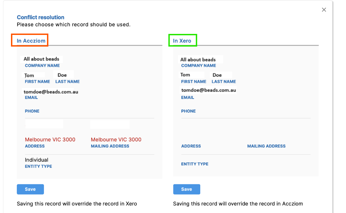Click Melbourne VIC 3000 above MAILING ADDRESS label
Screen dimensions: 346x213
tap(116, 139)
